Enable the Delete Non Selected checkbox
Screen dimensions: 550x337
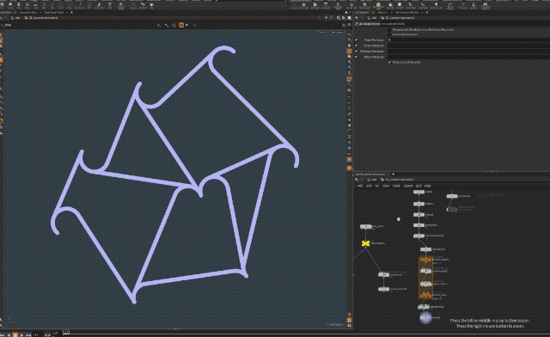pyautogui.click(x=389, y=34)
